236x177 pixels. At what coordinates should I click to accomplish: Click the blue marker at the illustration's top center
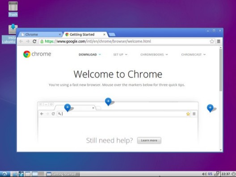click(108, 101)
